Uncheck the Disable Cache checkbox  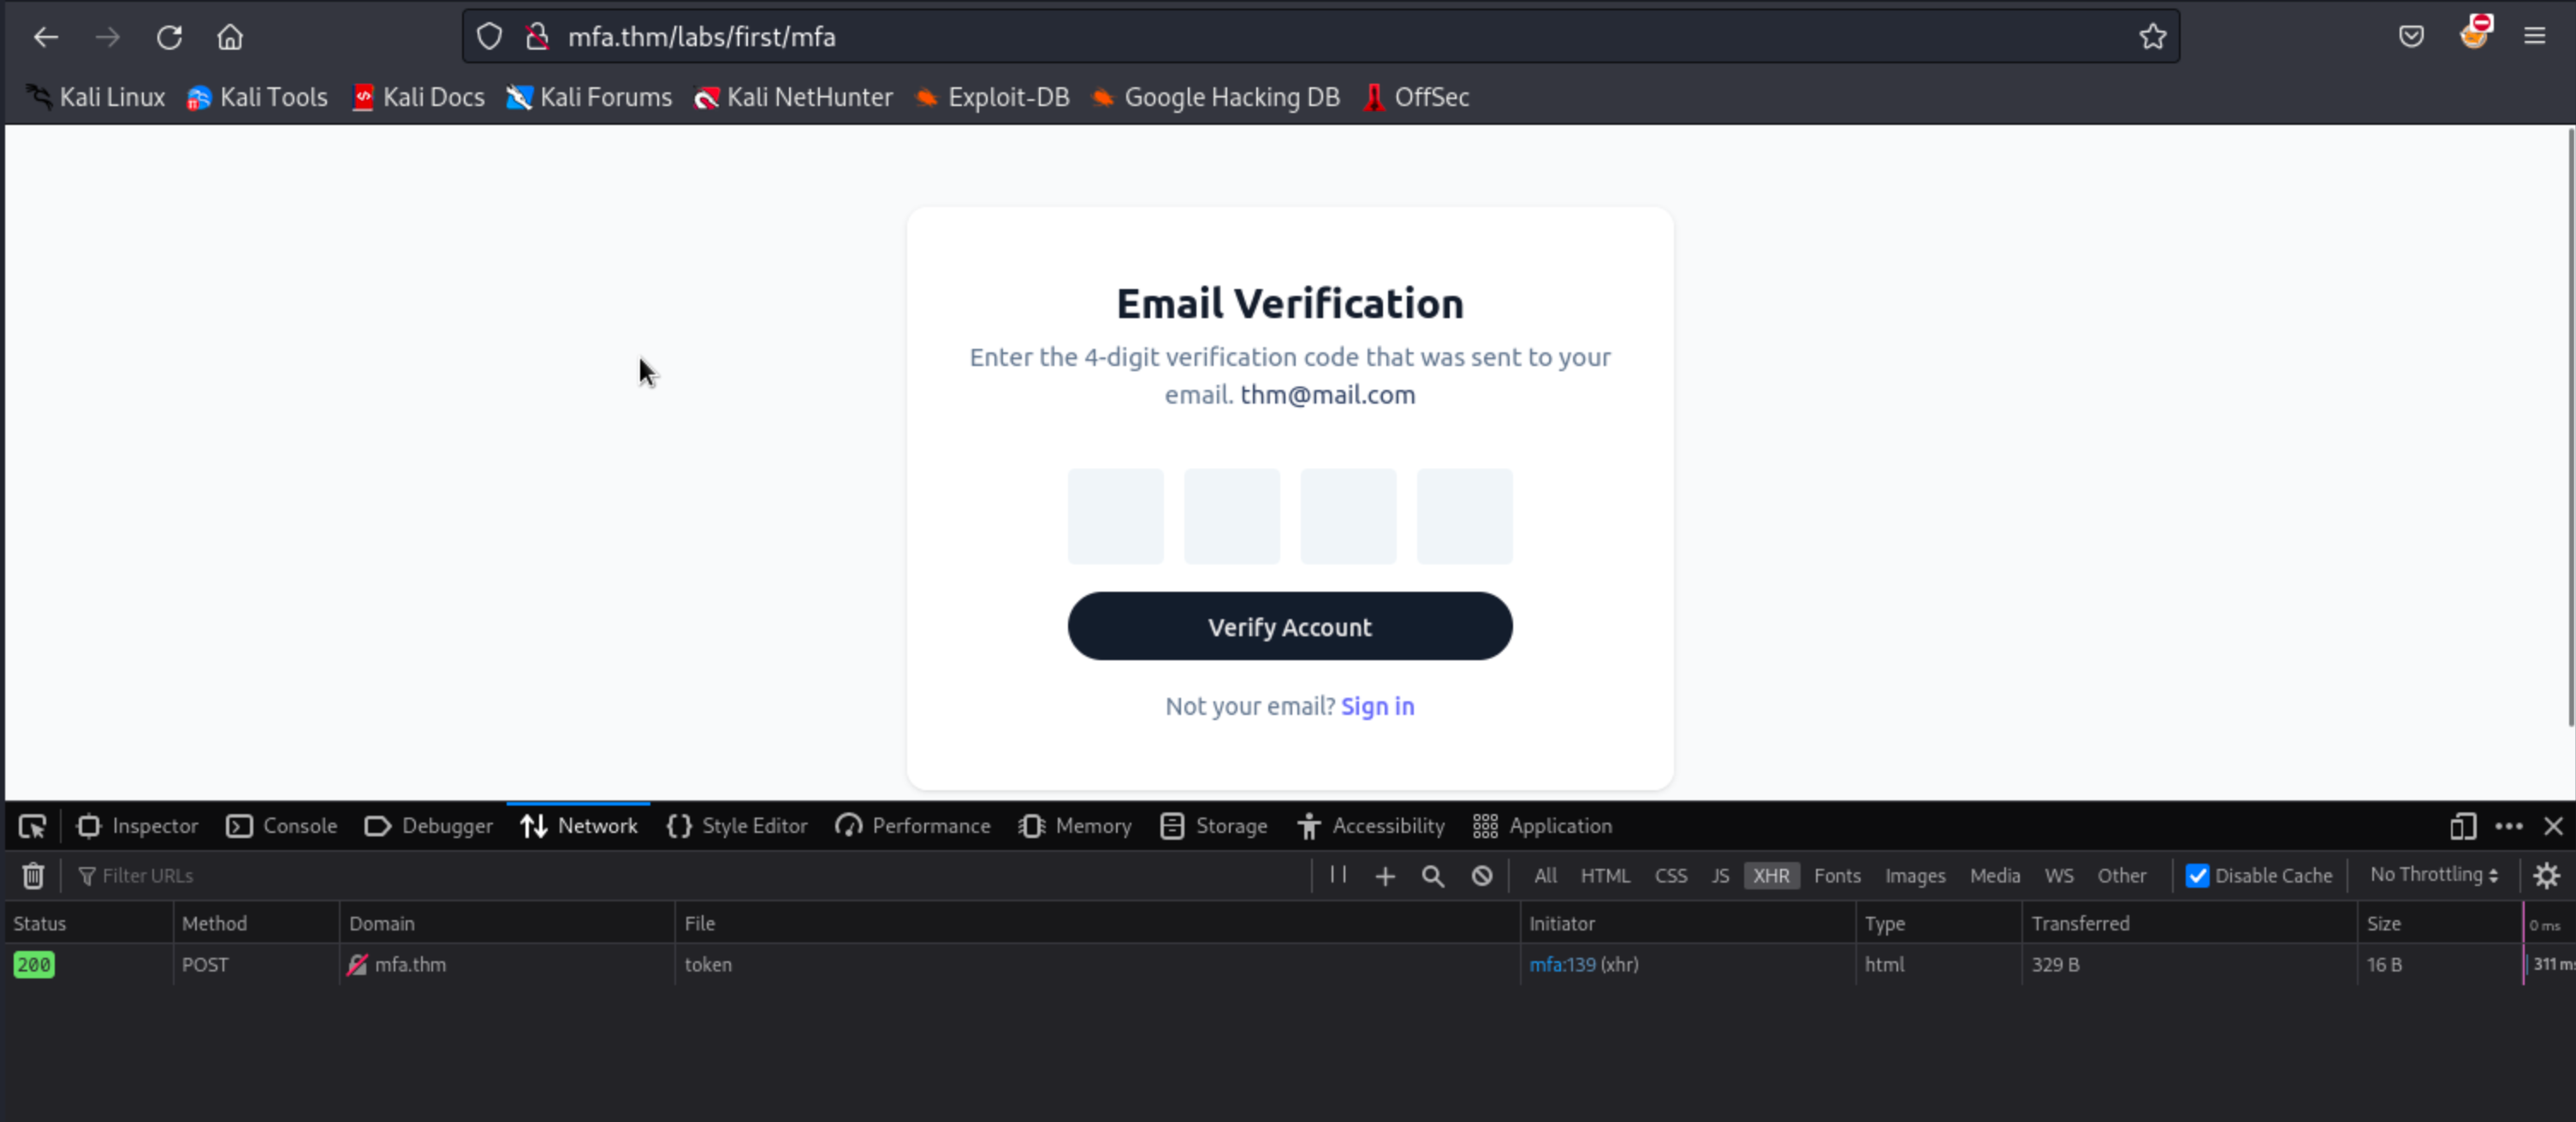coord(2197,875)
